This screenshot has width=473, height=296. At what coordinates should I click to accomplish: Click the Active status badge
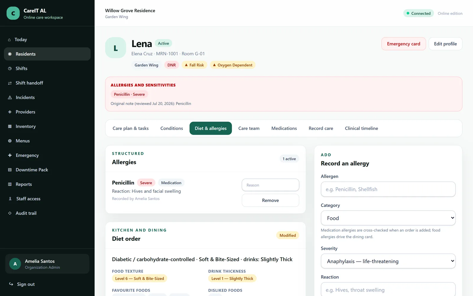(163, 43)
